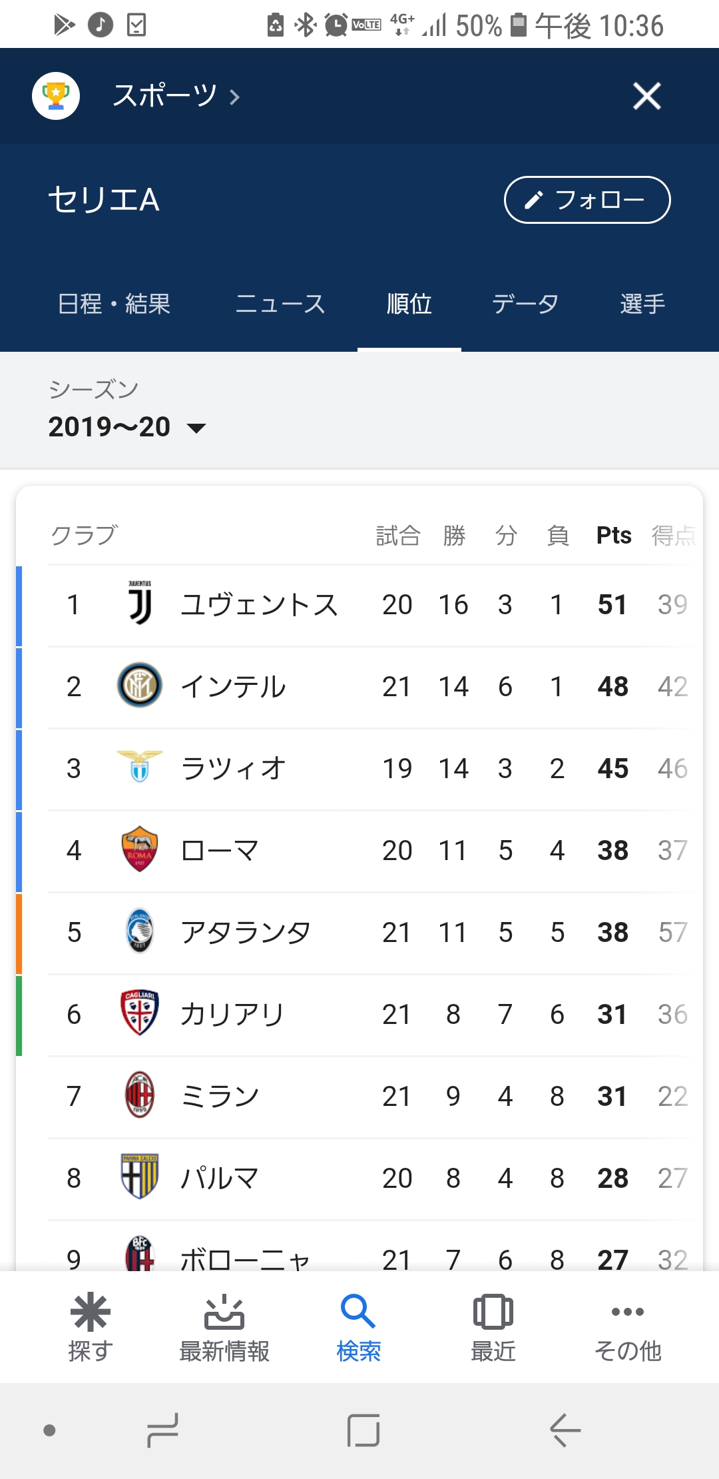Tap the Roma club crest

point(140,849)
